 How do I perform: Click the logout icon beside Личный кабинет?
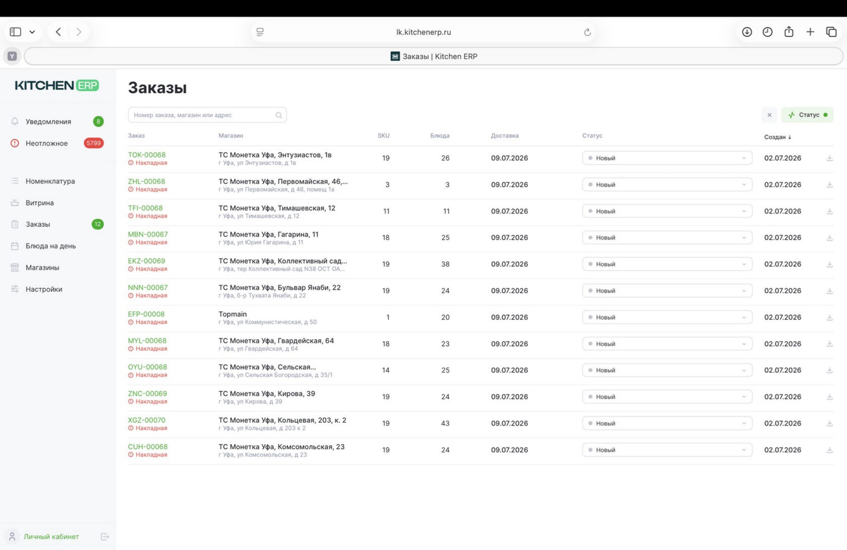[105, 537]
